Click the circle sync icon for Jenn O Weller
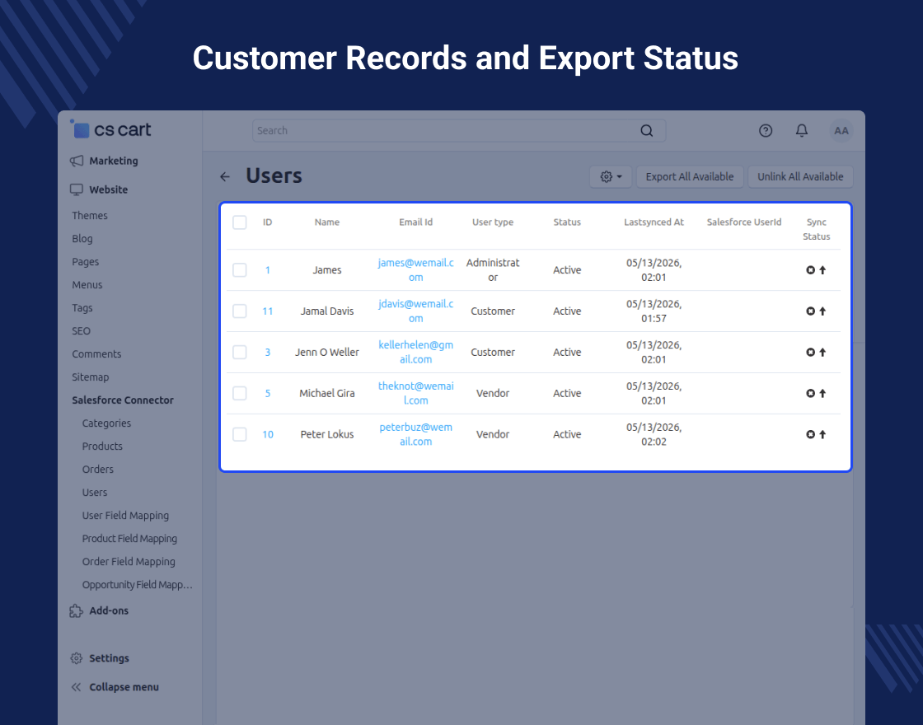Viewport: 923px width, 725px height. (811, 353)
